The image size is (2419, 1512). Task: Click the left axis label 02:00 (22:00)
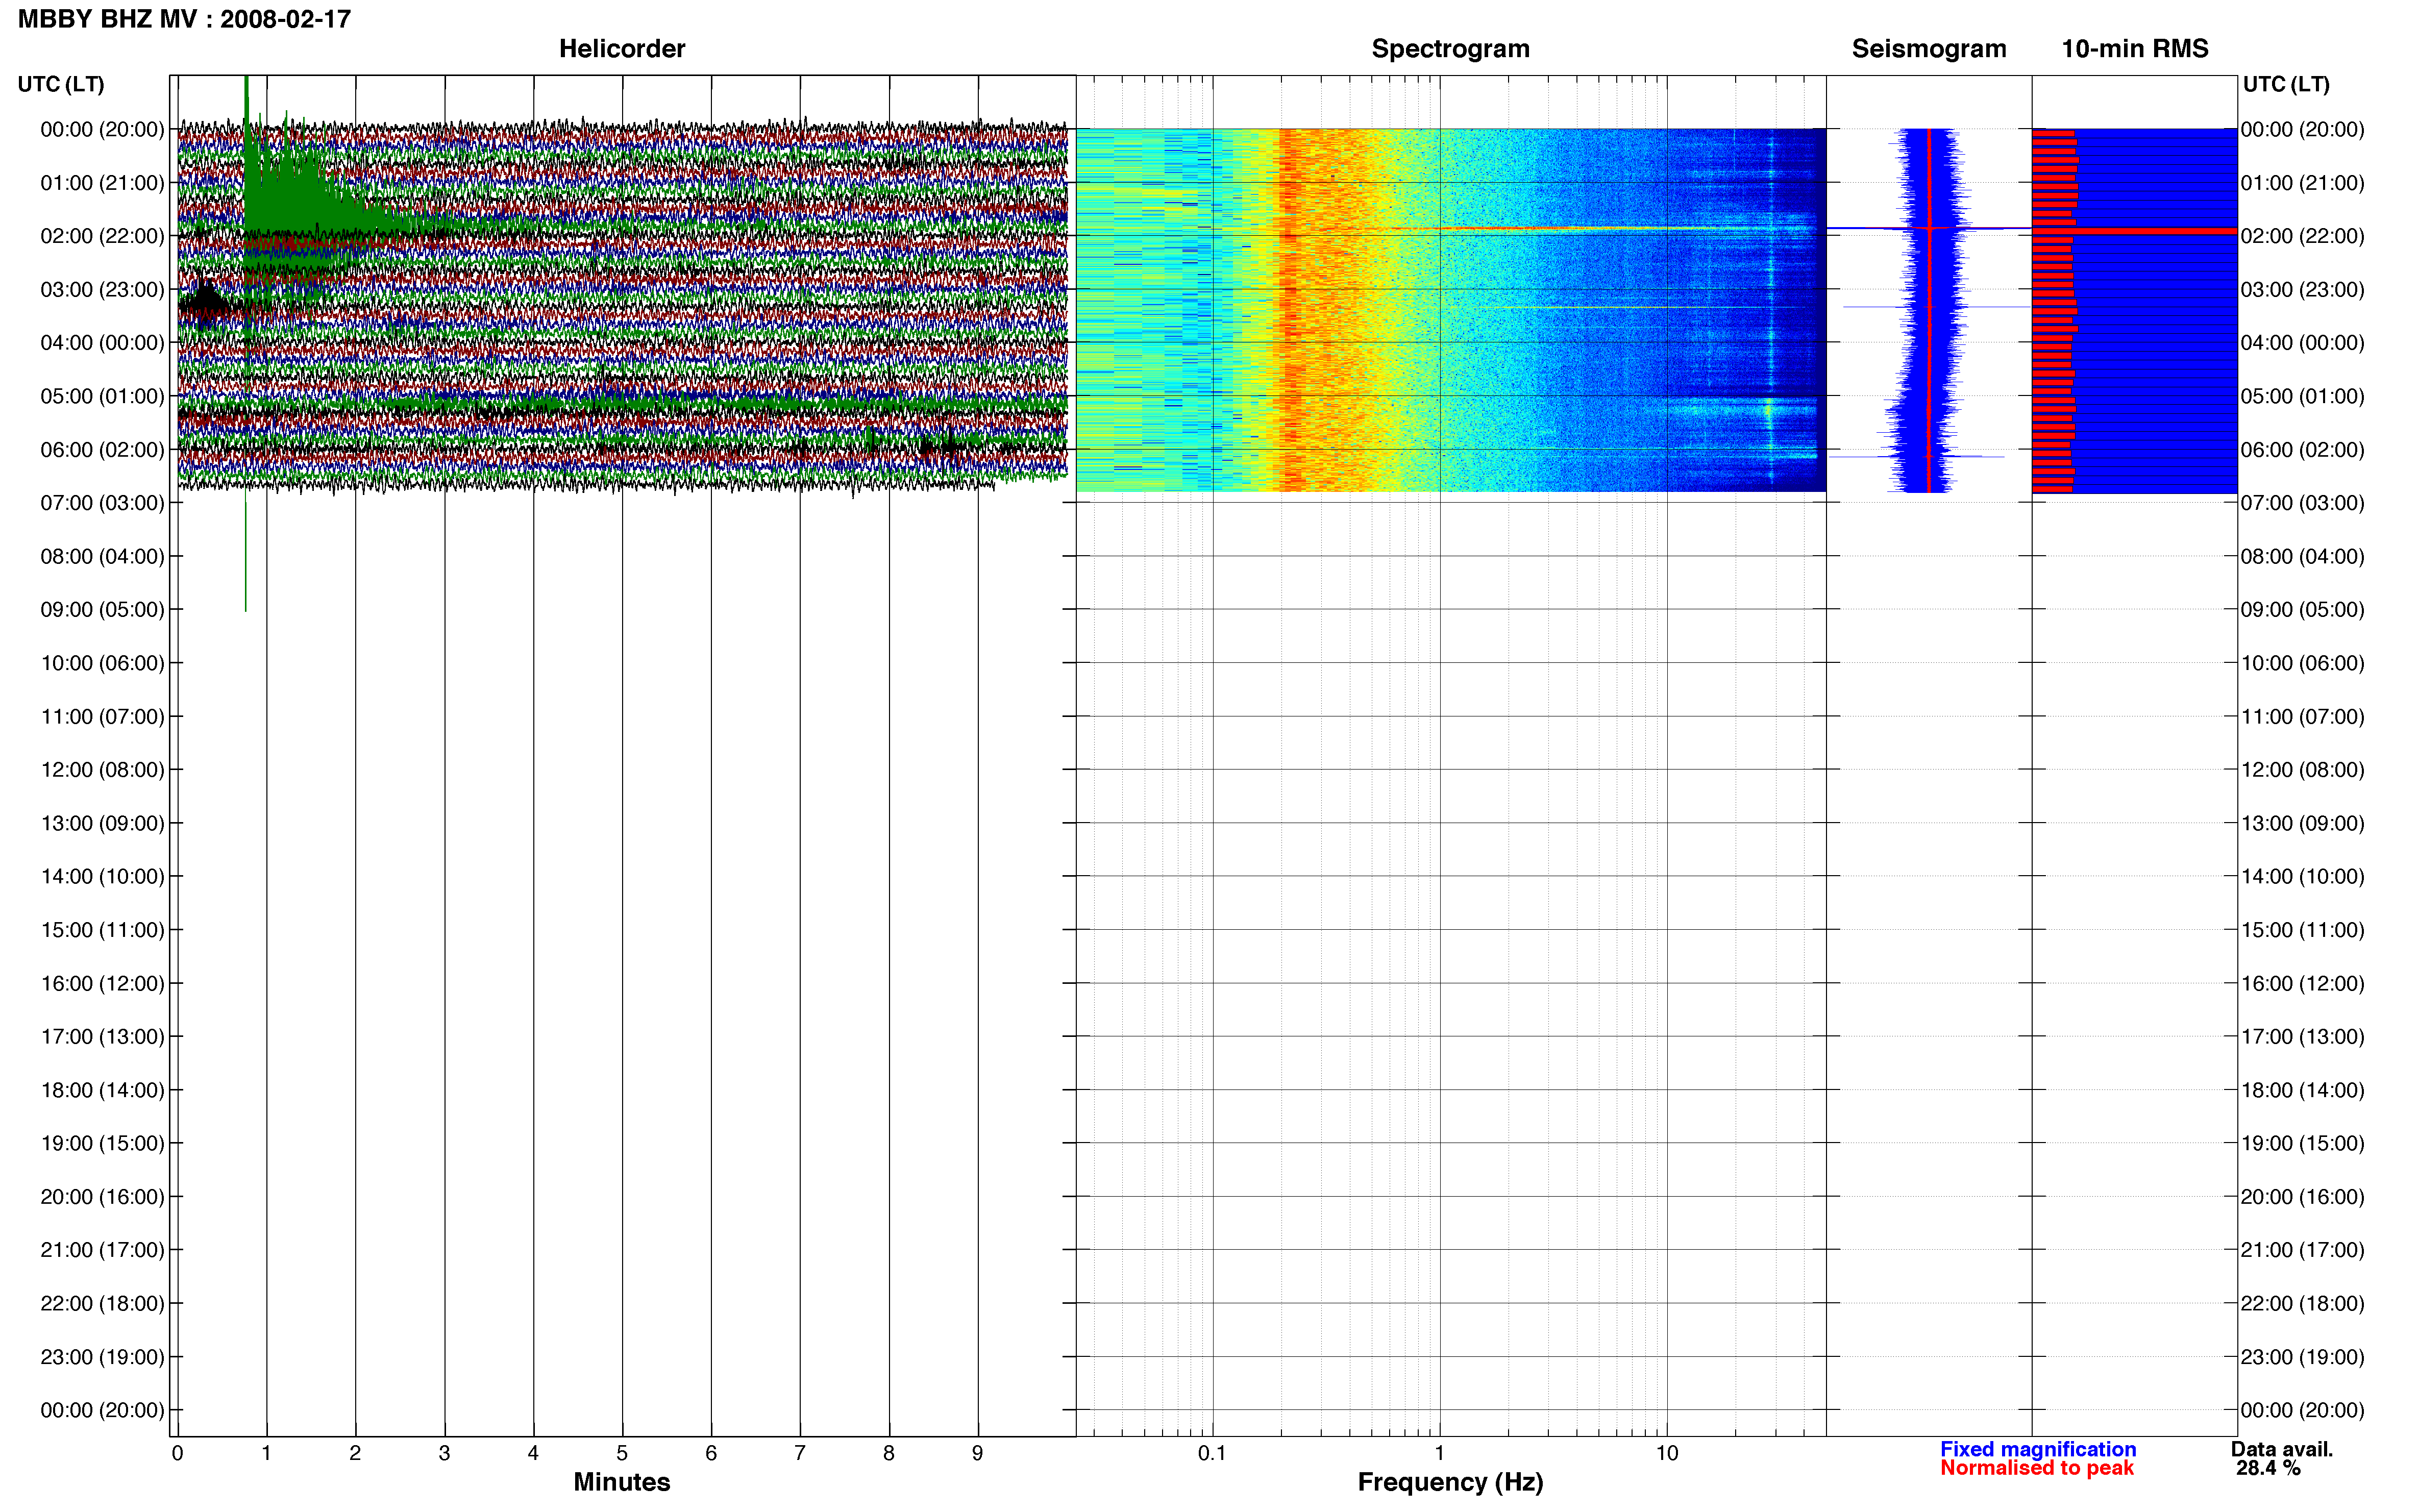point(102,236)
